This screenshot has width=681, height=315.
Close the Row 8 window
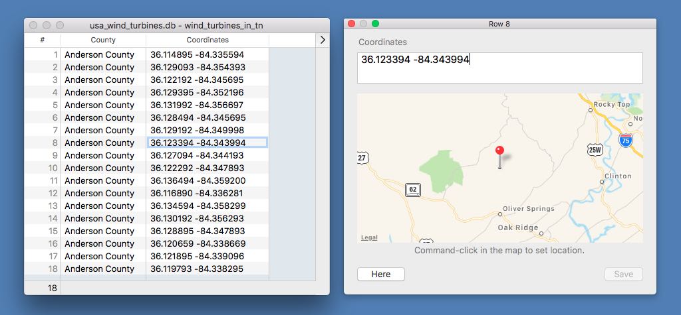[x=352, y=24]
